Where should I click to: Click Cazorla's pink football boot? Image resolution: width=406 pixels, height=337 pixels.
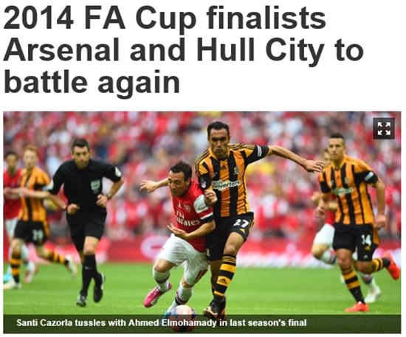(157, 295)
